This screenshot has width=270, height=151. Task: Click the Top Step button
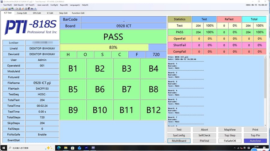[230, 135]
